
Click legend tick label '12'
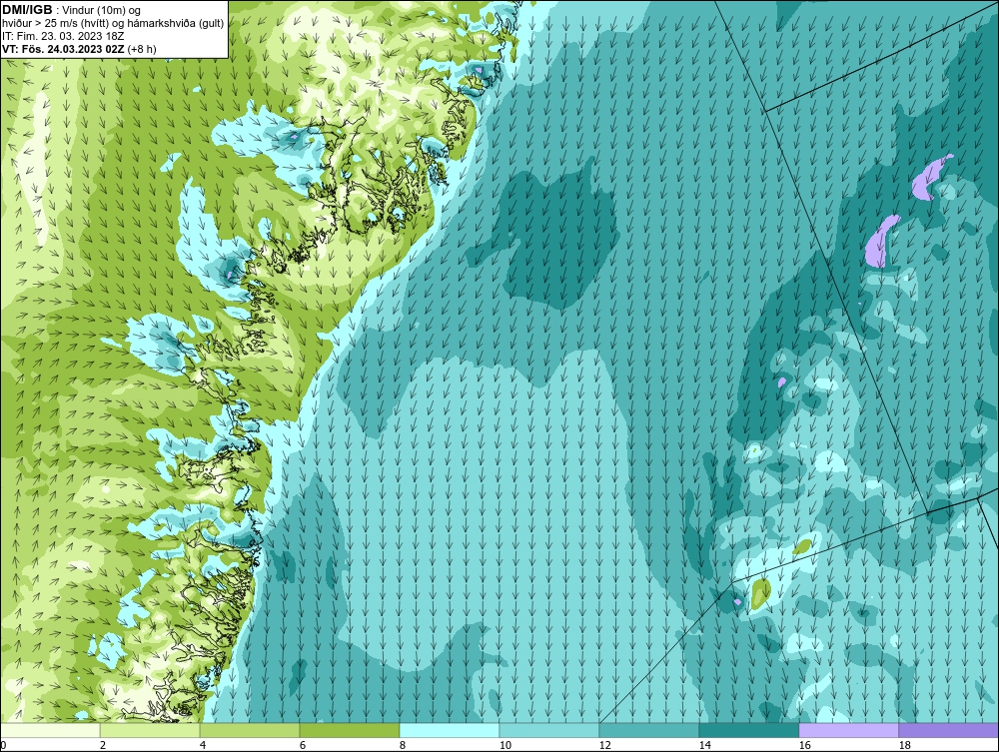pos(605,745)
